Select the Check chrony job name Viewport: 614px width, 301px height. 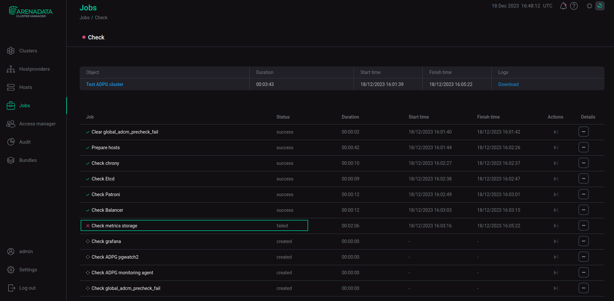(x=105, y=163)
